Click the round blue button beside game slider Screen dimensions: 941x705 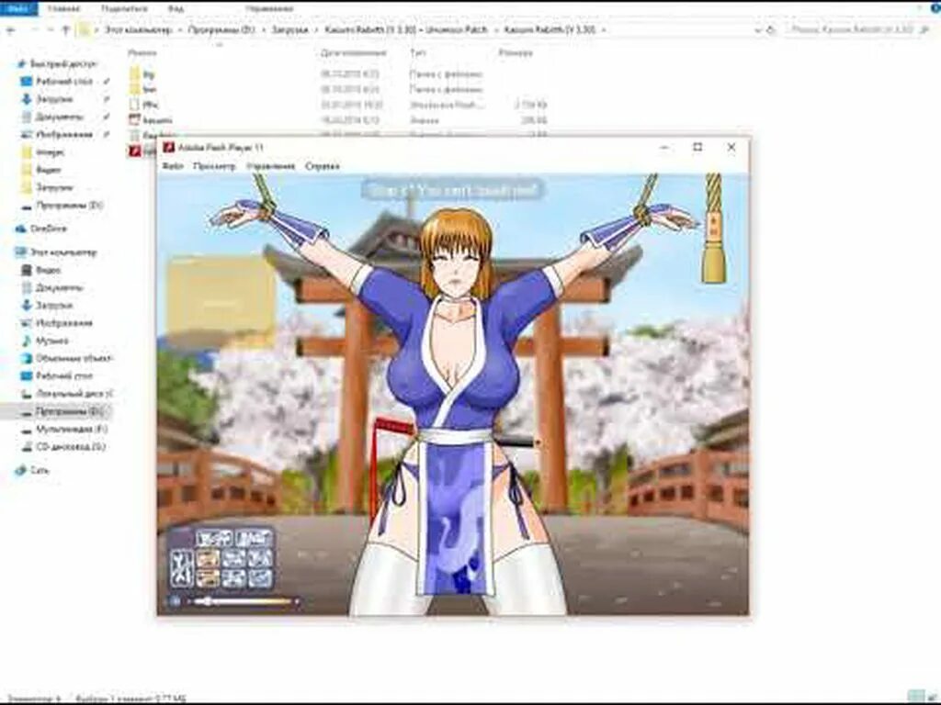(176, 600)
